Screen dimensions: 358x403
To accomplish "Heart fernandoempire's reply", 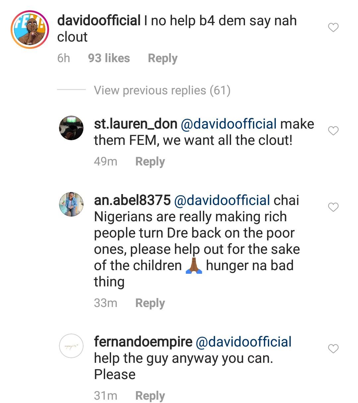I will [x=333, y=349].
